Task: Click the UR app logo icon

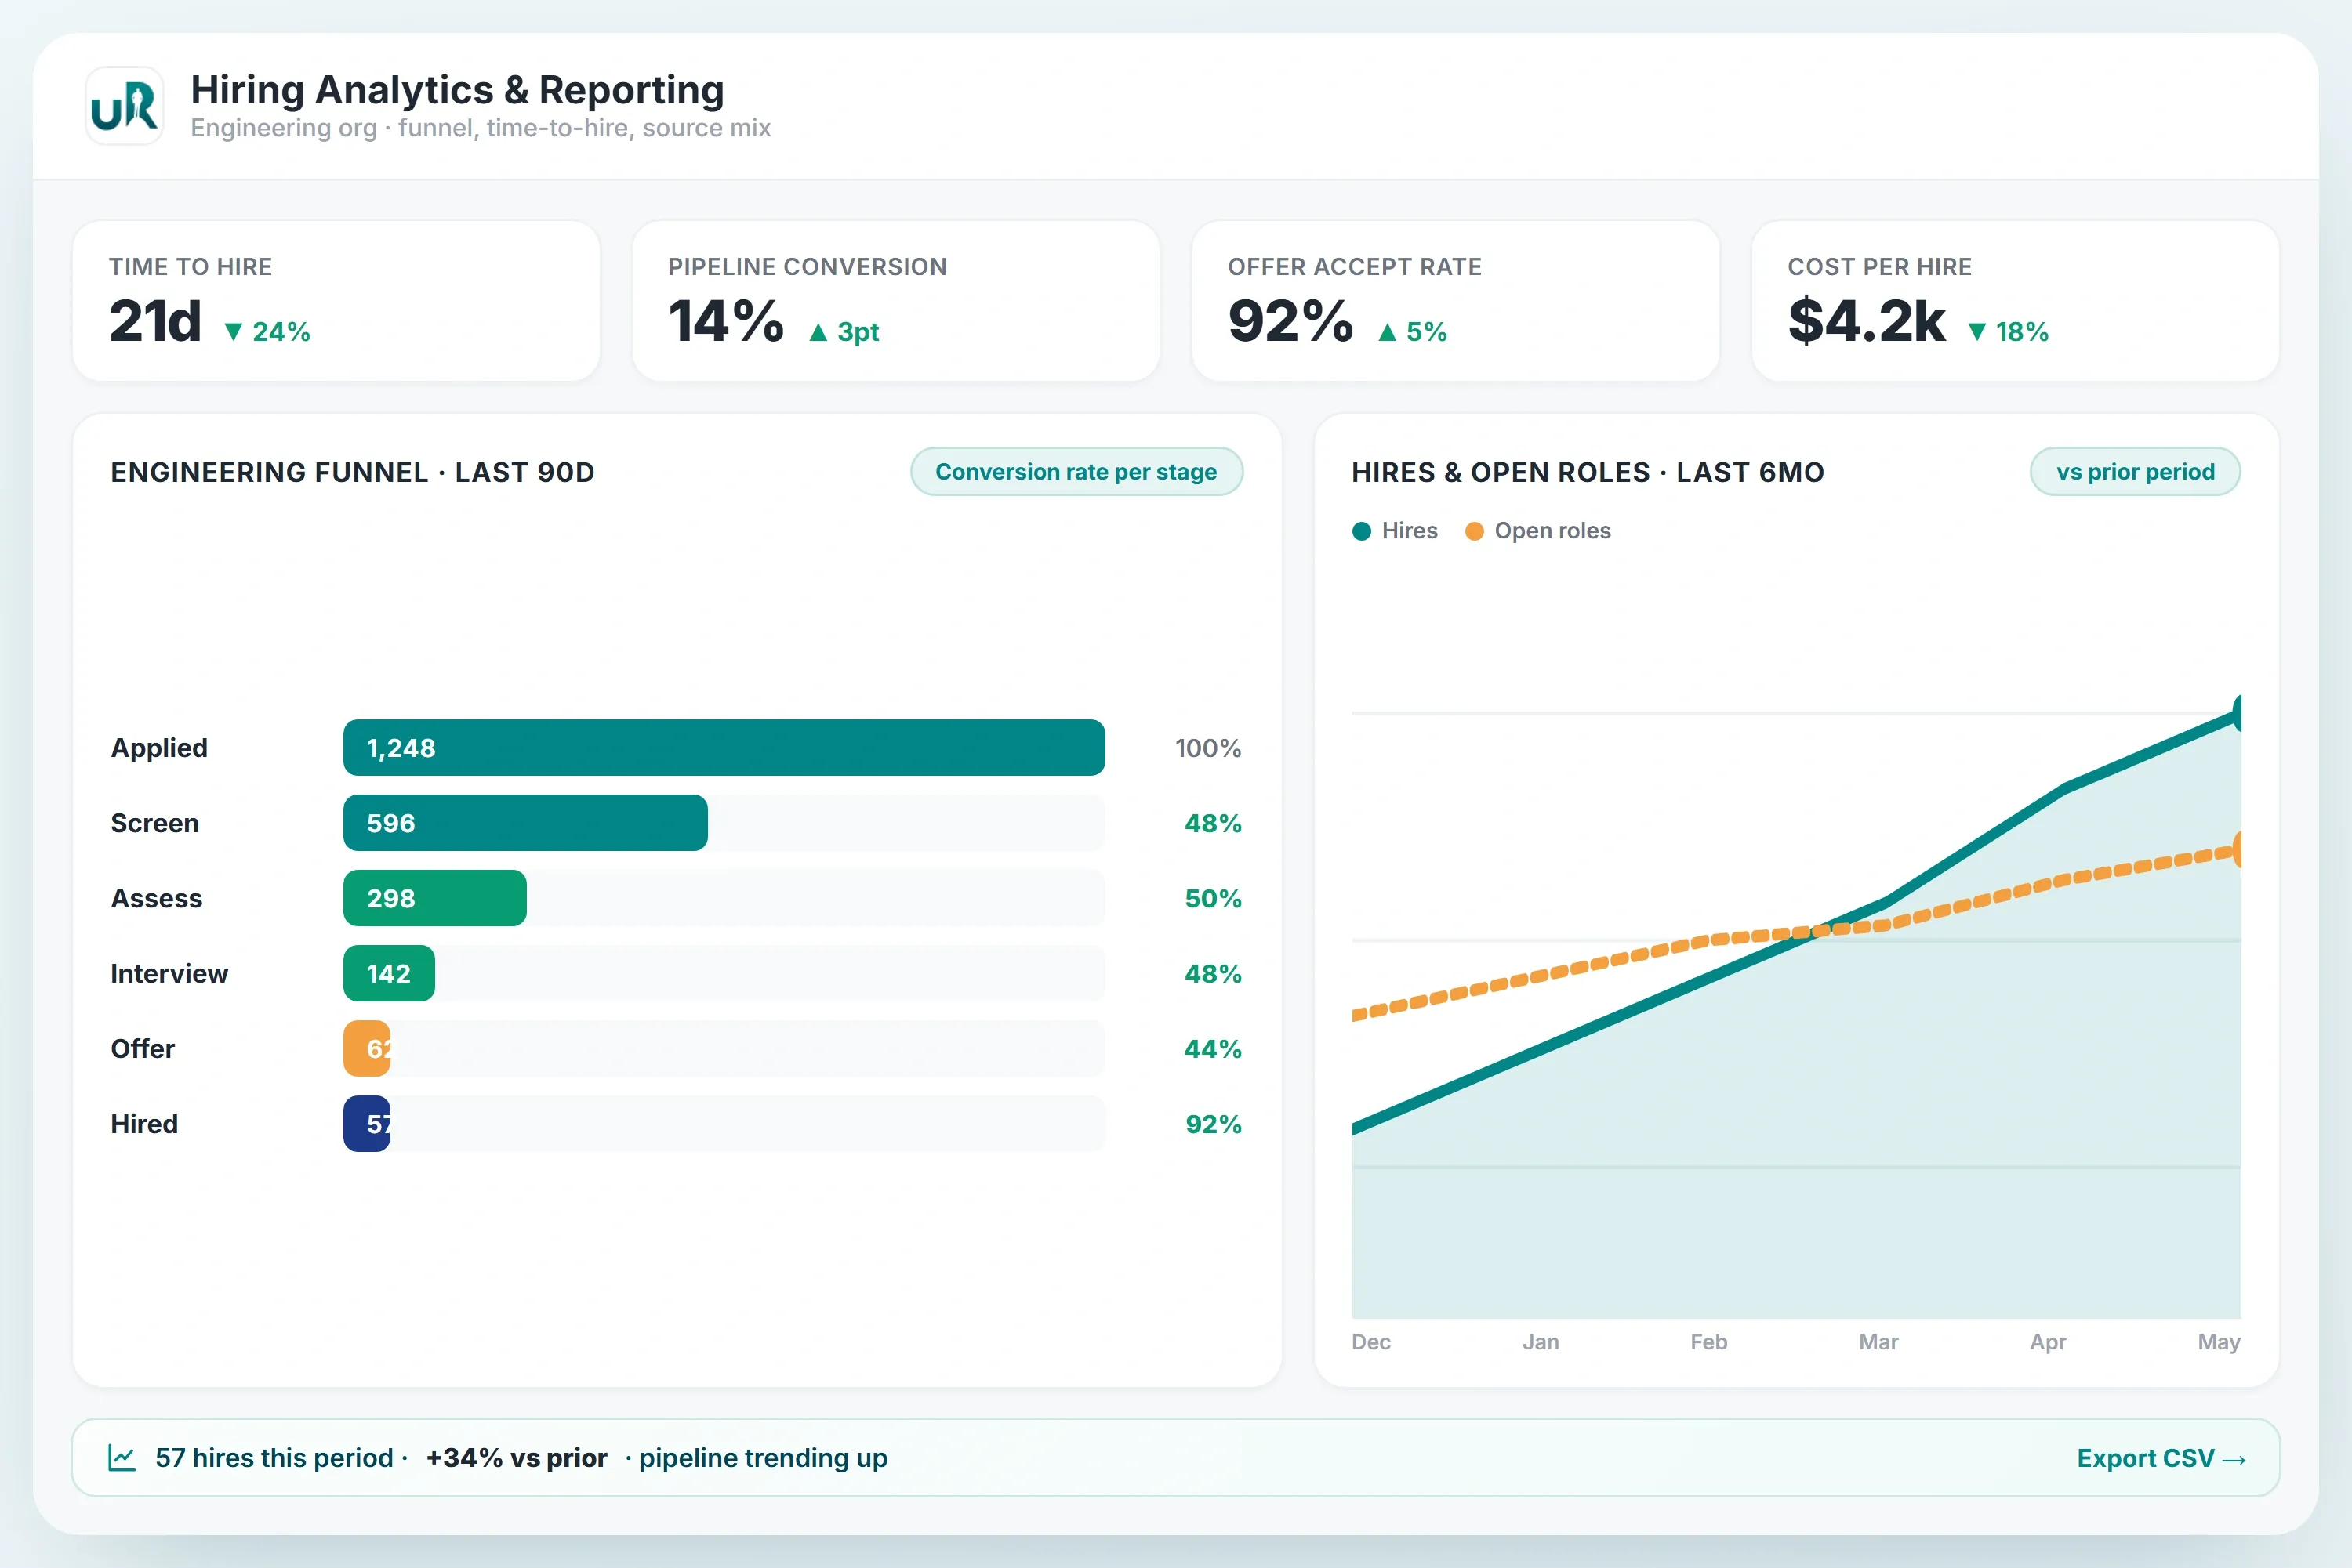Action: (x=124, y=106)
